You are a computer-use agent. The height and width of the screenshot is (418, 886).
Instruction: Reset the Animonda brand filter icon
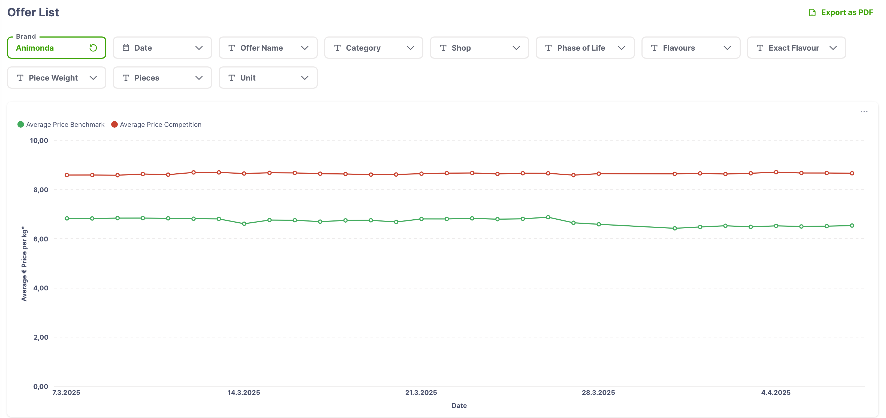pos(93,48)
